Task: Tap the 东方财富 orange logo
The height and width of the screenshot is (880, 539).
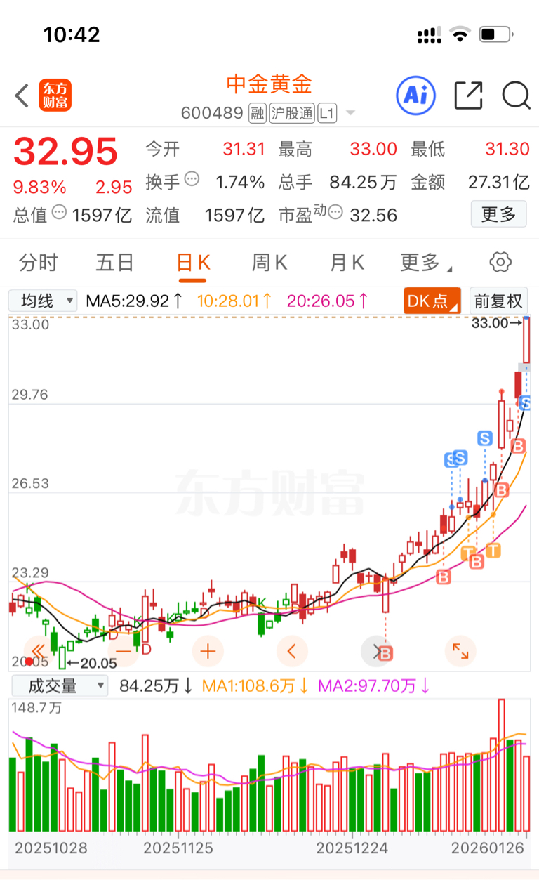Action: pyautogui.click(x=55, y=96)
